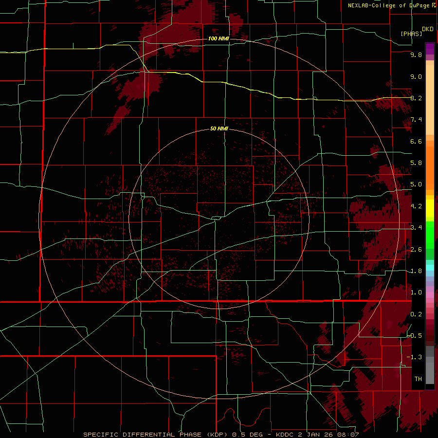438x438 pixels.
Task: Pick the pink band of color bar
Action: (430, 295)
